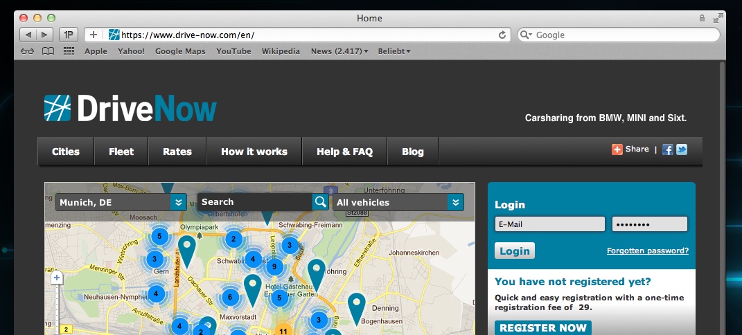Image resolution: width=742 pixels, height=335 pixels.
Task: Select the cluster marker labeled 6
Action: 230,297
